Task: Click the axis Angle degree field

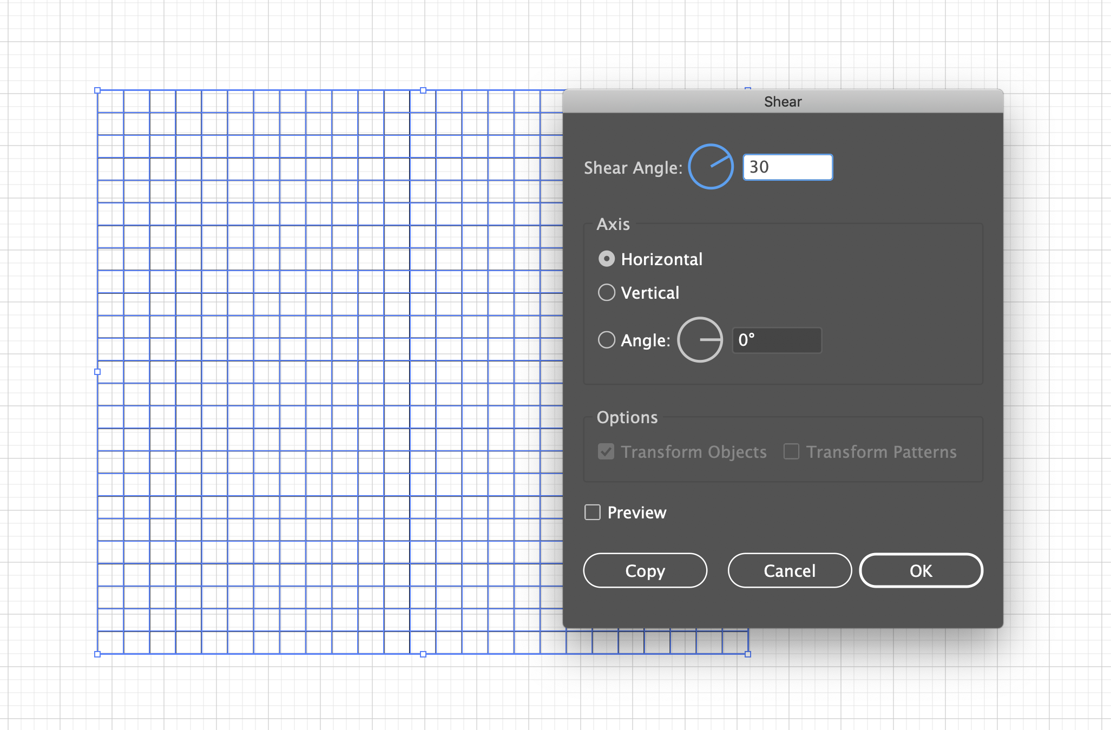Action: pos(777,340)
